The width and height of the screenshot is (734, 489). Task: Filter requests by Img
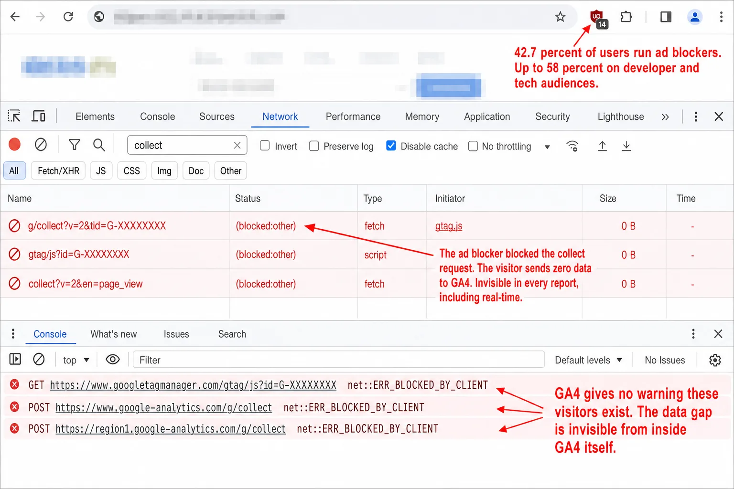pyautogui.click(x=164, y=170)
